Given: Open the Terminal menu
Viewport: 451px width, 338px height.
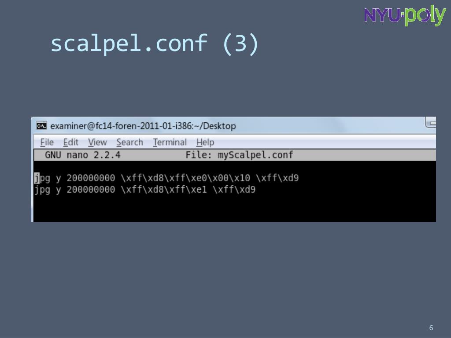Looking at the screenshot, I should 170,142.
